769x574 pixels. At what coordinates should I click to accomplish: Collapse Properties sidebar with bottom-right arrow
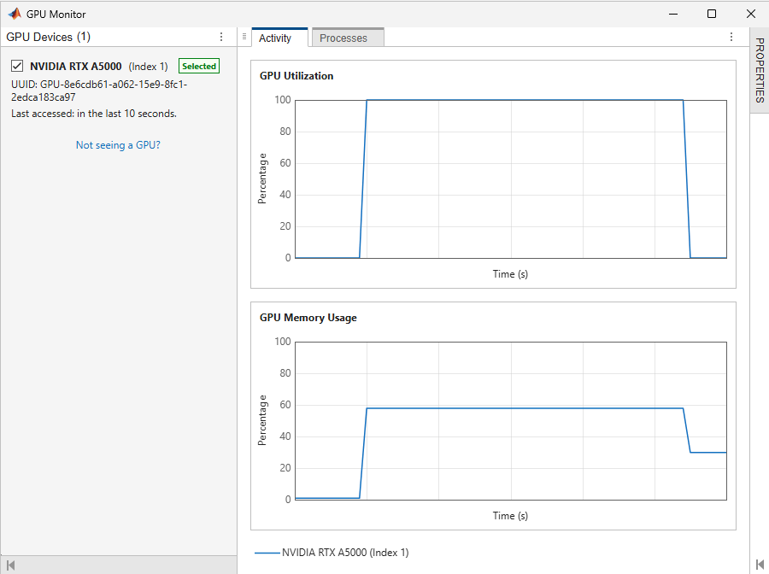point(760,565)
